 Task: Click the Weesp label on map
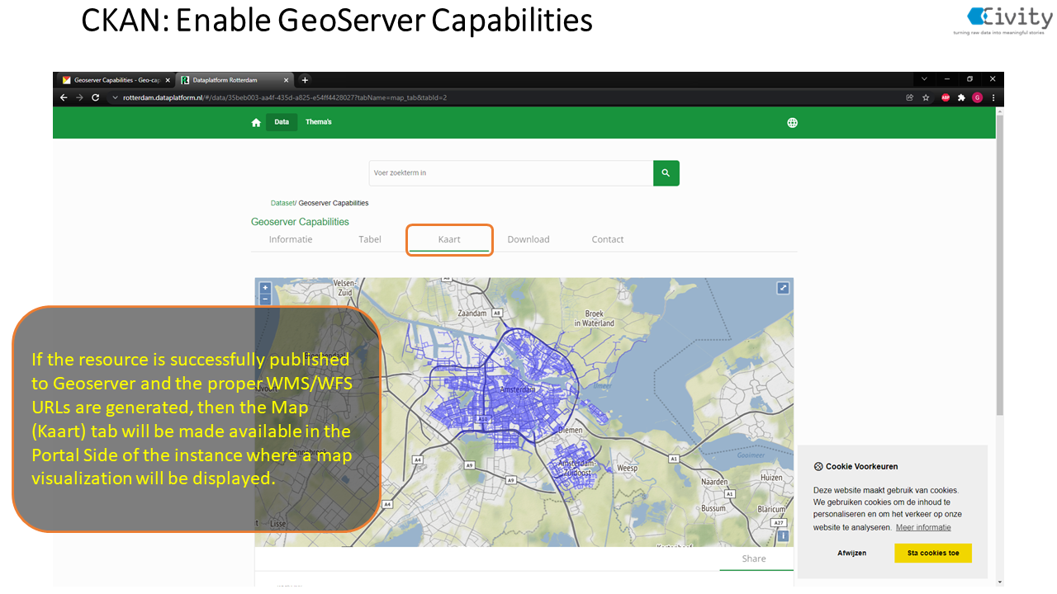click(x=628, y=468)
